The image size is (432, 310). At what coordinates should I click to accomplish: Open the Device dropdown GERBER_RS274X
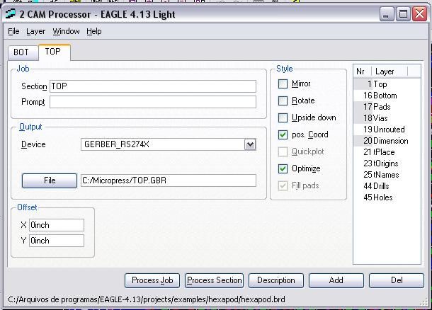click(x=169, y=144)
